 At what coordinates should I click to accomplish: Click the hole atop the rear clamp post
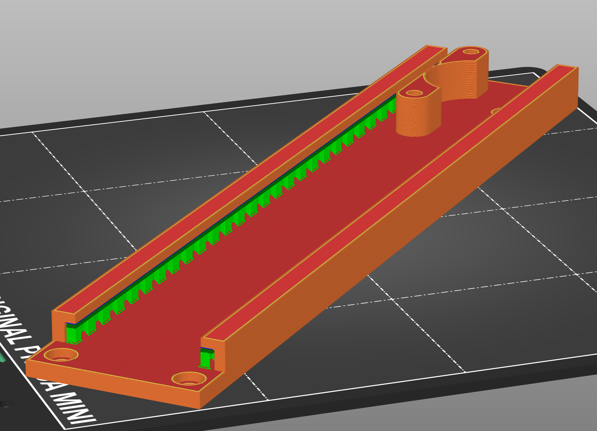(470, 51)
